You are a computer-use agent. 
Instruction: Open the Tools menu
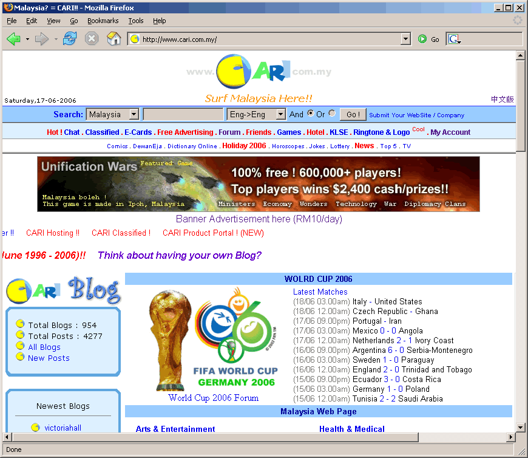pyautogui.click(x=136, y=21)
